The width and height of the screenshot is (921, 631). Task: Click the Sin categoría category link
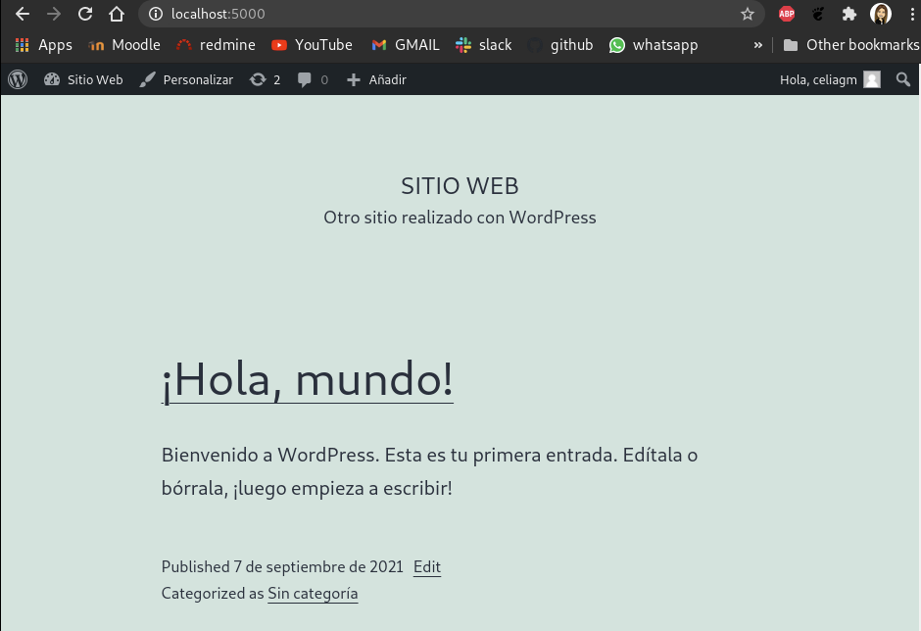point(313,593)
